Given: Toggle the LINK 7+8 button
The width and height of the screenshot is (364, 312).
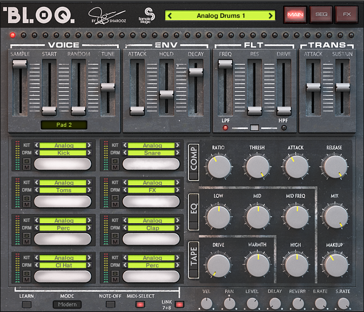Looking at the screenshot, I should point(180,305).
